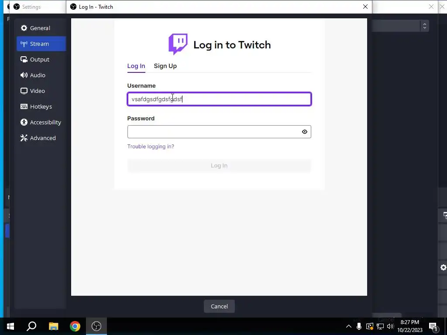
Task: Open volume speaker tray icon
Action: pos(390,326)
